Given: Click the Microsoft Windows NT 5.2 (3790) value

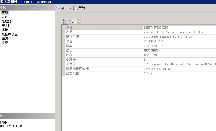Looking at the screenshot, I should click(x=169, y=37).
